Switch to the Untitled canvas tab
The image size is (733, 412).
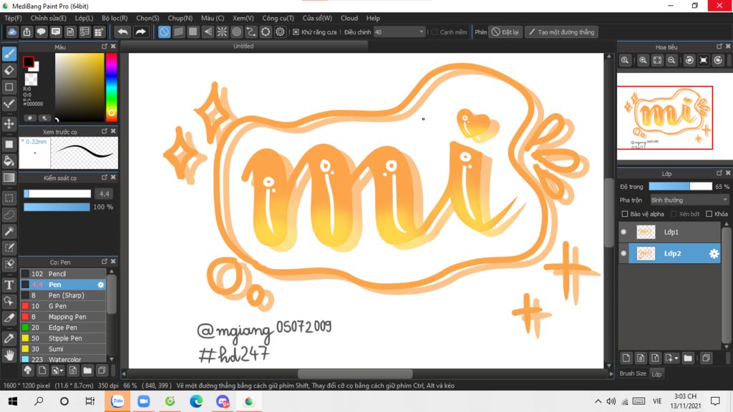(243, 46)
